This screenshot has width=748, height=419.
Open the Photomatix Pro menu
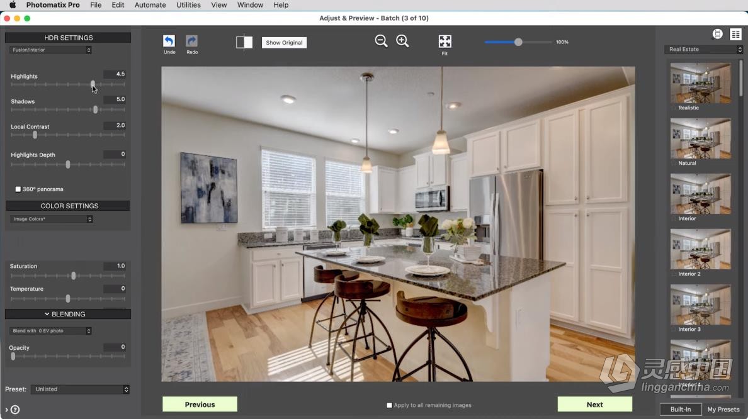pos(53,5)
